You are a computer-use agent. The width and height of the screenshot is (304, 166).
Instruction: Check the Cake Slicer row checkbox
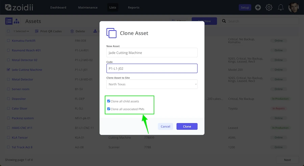(8, 108)
